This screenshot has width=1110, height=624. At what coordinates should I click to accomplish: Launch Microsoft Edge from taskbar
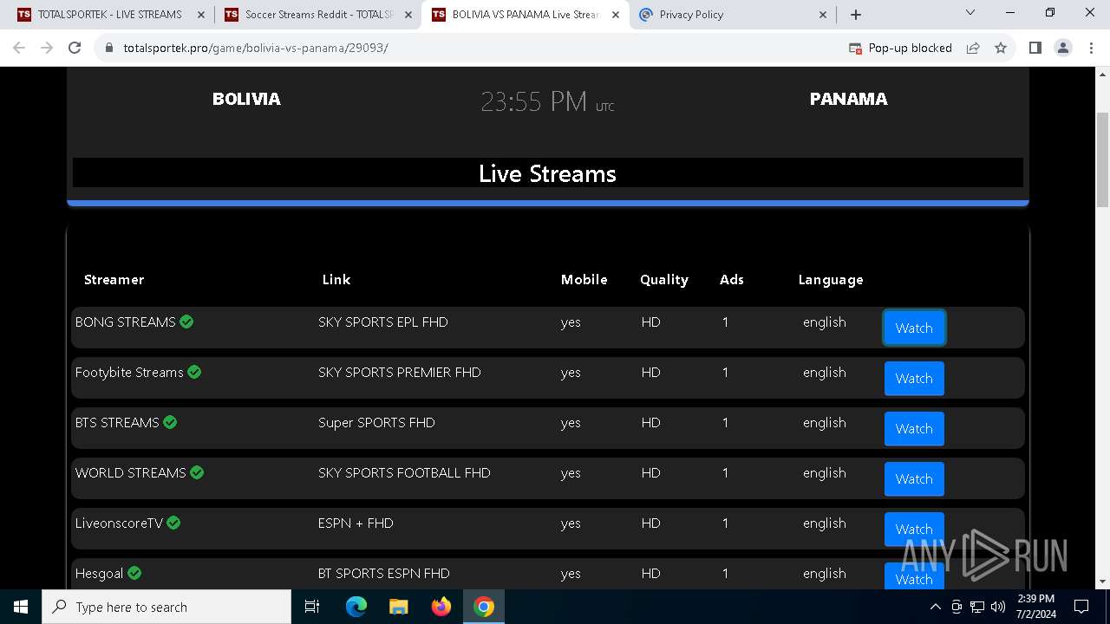coord(356,607)
